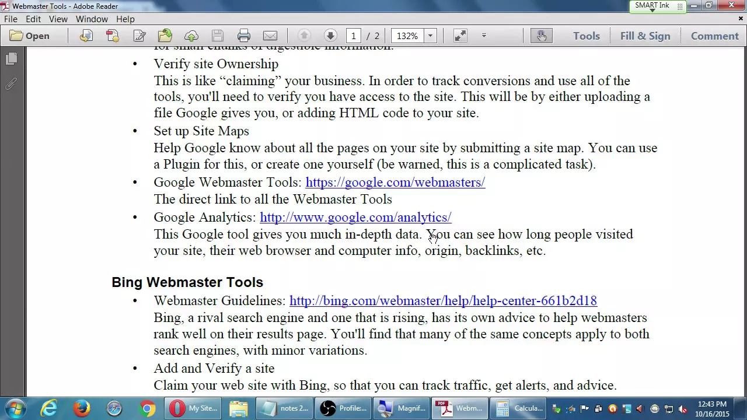Open the Comment pane

(x=715, y=36)
